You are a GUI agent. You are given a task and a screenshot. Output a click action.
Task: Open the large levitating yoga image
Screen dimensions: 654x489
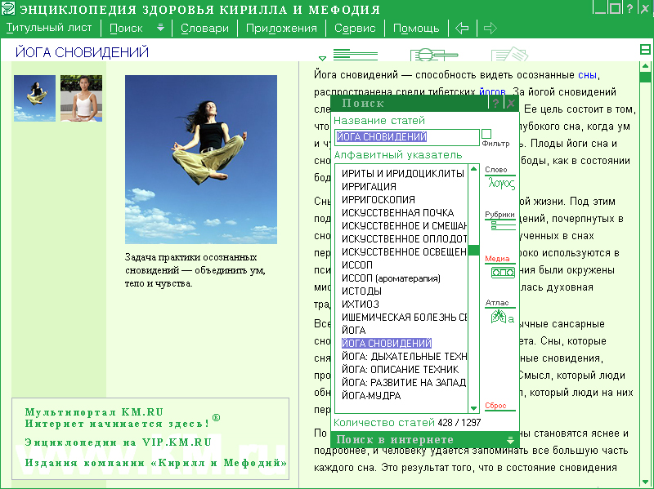pyautogui.click(x=201, y=159)
